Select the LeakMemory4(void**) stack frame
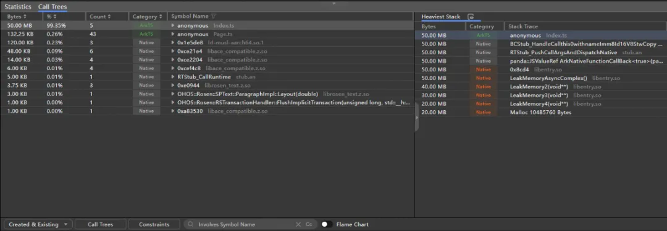This screenshot has height=231, width=667. tap(556, 103)
